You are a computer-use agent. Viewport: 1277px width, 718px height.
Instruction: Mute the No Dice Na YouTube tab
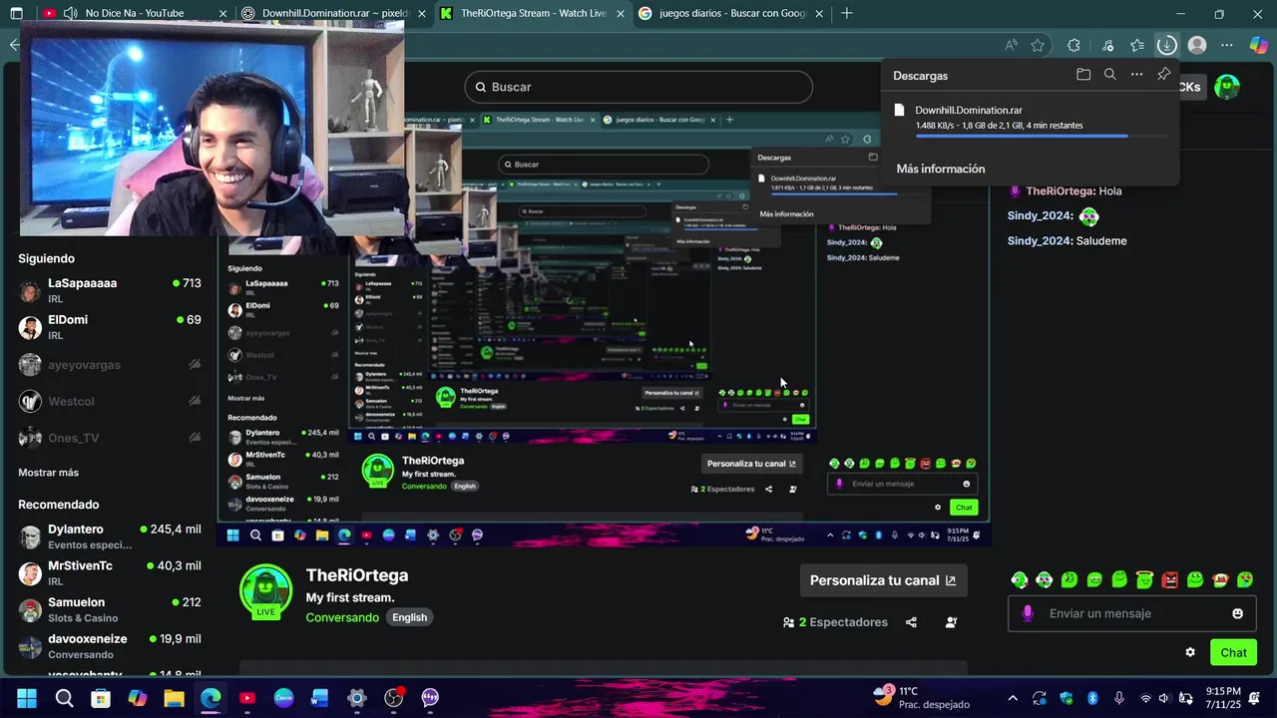click(70, 13)
